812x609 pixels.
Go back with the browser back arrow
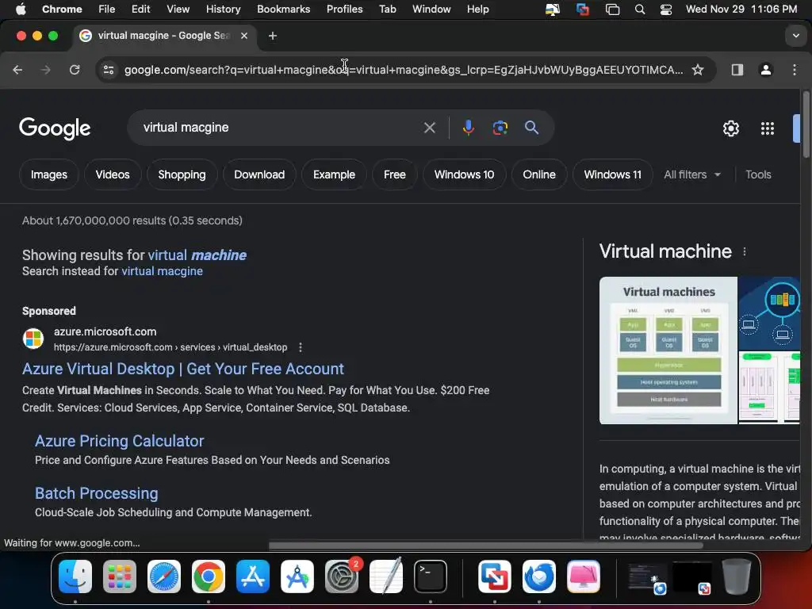pyautogui.click(x=17, y=70)
